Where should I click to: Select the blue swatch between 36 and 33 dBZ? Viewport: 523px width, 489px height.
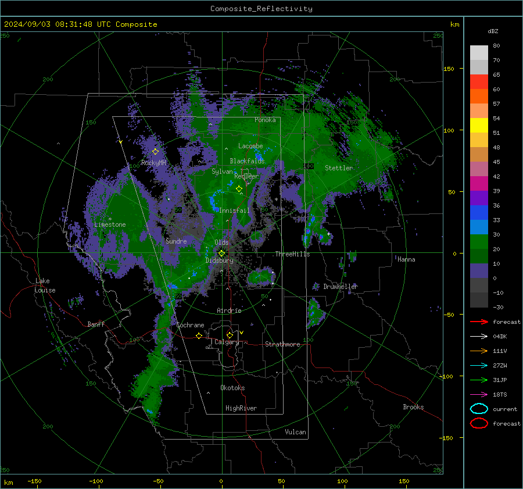tap(479, 213)
